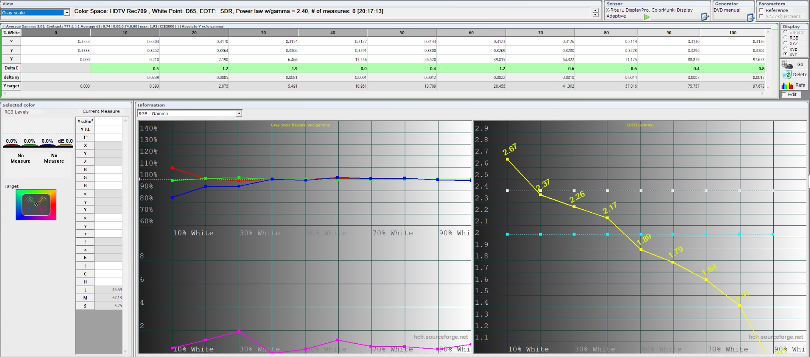Open Generator configuration checklist icon
Viewport: 810px width, 357px height.
point(750,18)
